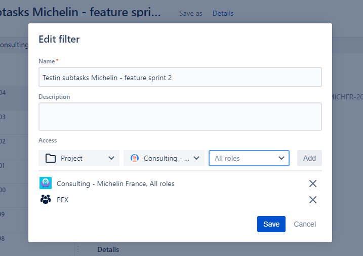Click the 'Access' section label
The height and width of the screenshot is (256, 363).
48,140
